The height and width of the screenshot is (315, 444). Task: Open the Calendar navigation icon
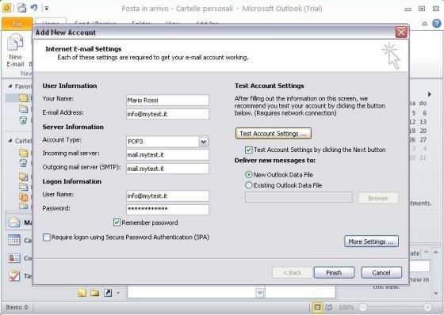[x=14, y=240]
